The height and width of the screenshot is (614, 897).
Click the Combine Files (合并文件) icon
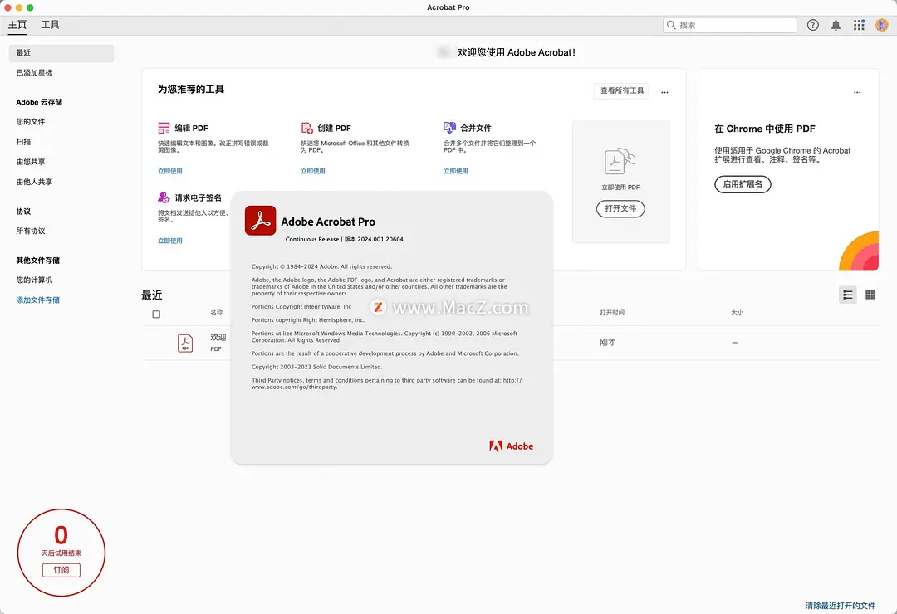(449, 128)
